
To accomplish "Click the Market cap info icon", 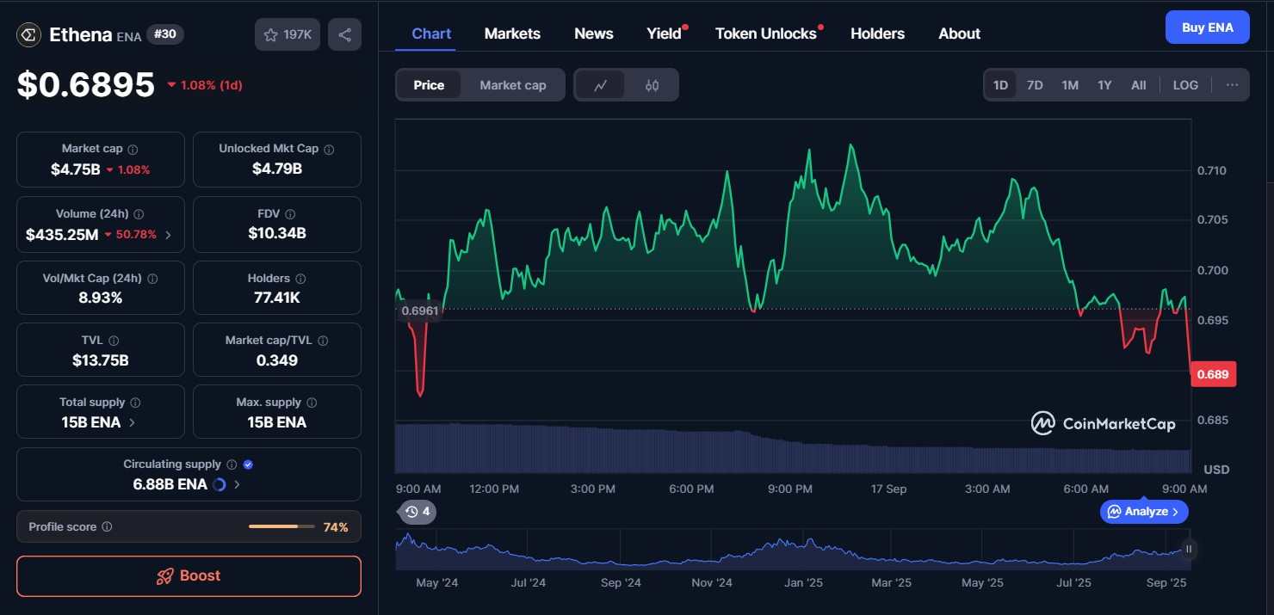I will [x=133, y=149].
